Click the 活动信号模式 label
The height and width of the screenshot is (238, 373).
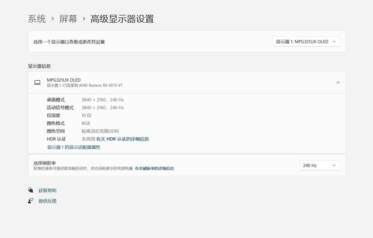(60, 108)
